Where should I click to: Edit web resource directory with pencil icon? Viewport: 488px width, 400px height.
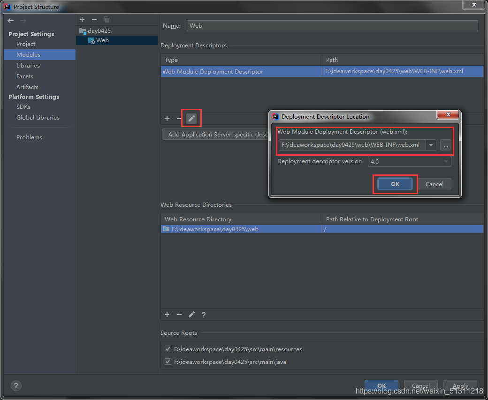pos(191,315)
